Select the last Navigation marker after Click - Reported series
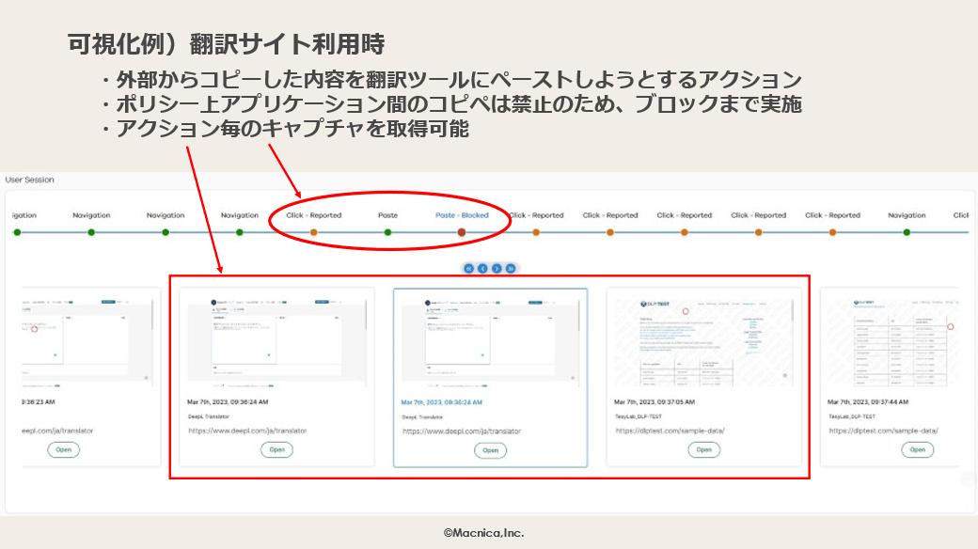Image resolution: width=978 pixels, height=549 pixels. pyautogui.click(x=907, y=232)
